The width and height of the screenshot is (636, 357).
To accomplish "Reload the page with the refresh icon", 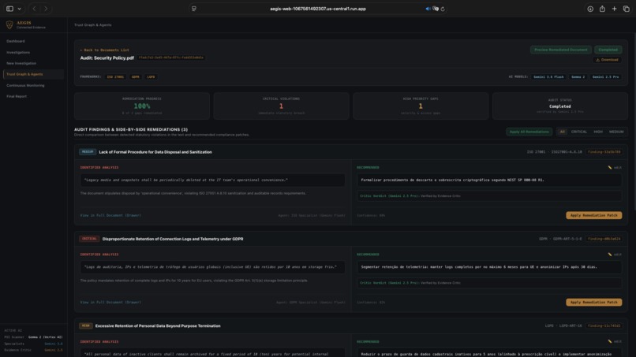I will tap(443, 9).
